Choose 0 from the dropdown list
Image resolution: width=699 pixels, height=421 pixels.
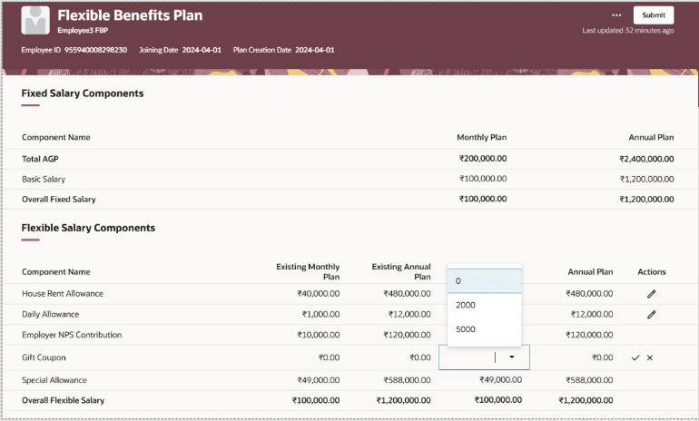point(484,281)
